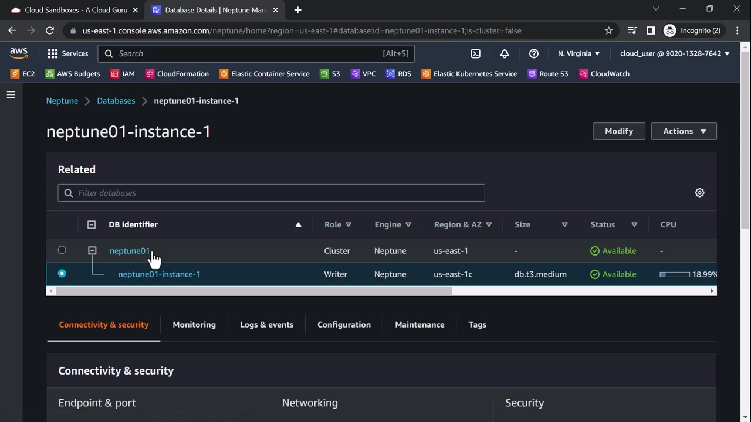Select the neptune01 cluster radio button

(x=62, y=250)
